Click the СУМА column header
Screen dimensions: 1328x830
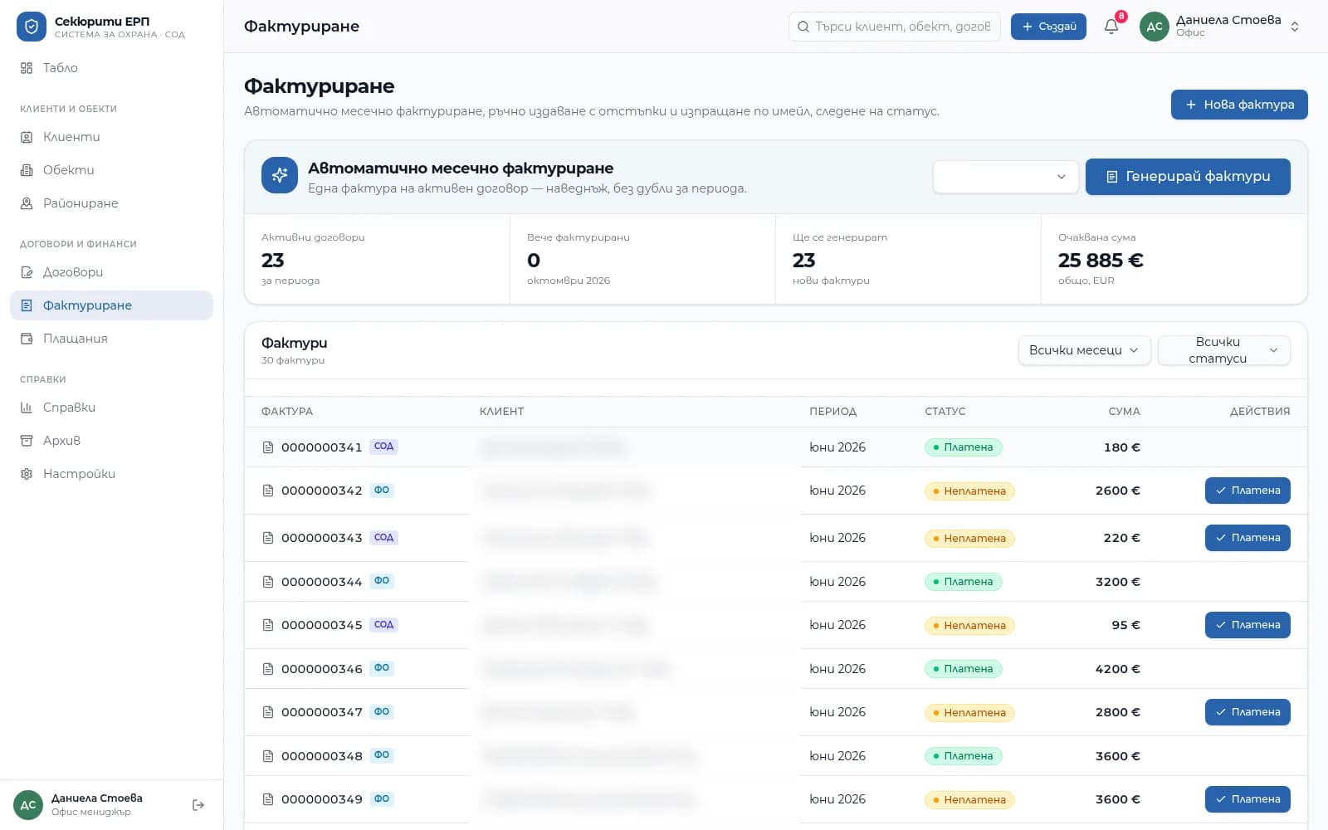pyautogui.click(x=1124, y=412)
